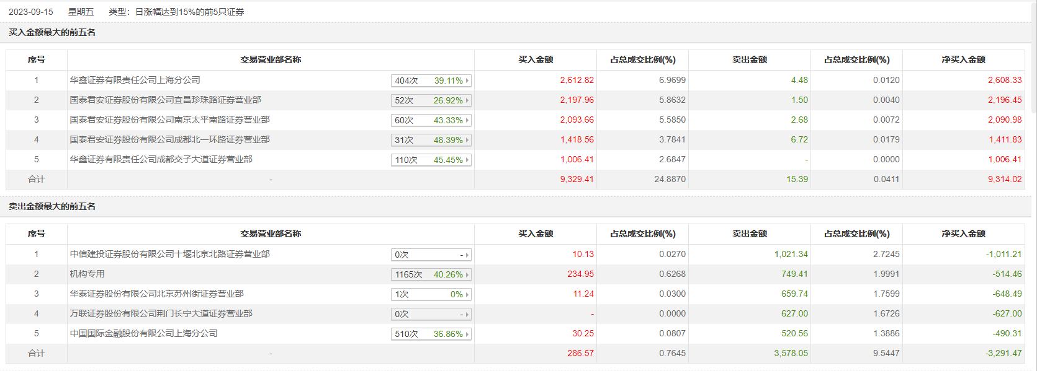This screenshot has height=371, width=1037.
Task: Open 中国国际金融股份有限公司上海分公司 link
Action: 143,333
